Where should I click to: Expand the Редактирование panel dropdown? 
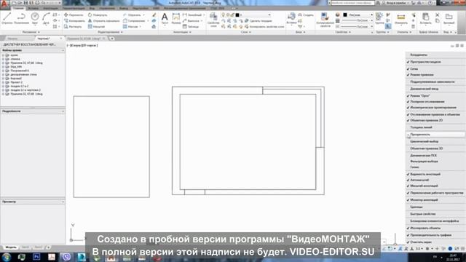110,32
